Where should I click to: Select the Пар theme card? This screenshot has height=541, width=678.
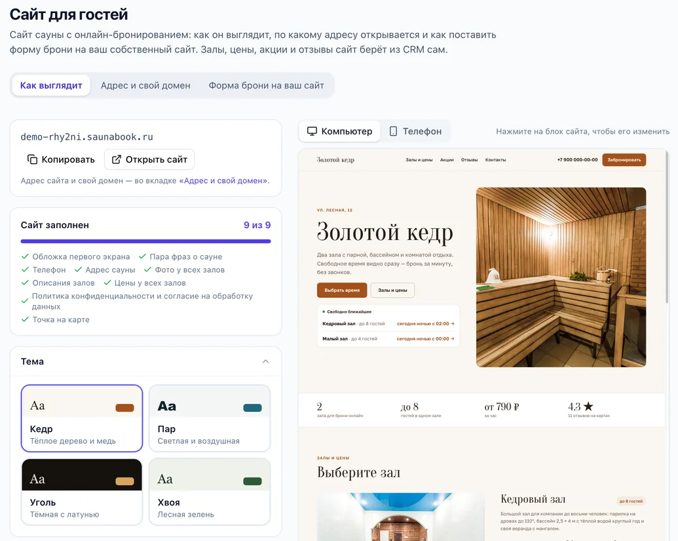tap(210, 418)
